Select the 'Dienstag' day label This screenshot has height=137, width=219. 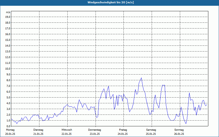point(38,130)
